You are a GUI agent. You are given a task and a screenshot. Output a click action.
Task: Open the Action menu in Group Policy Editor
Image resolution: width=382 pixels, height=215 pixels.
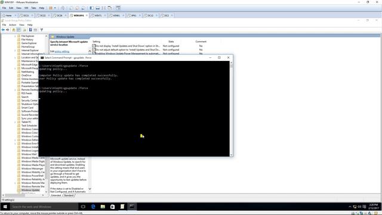click(x=13, y=25)
